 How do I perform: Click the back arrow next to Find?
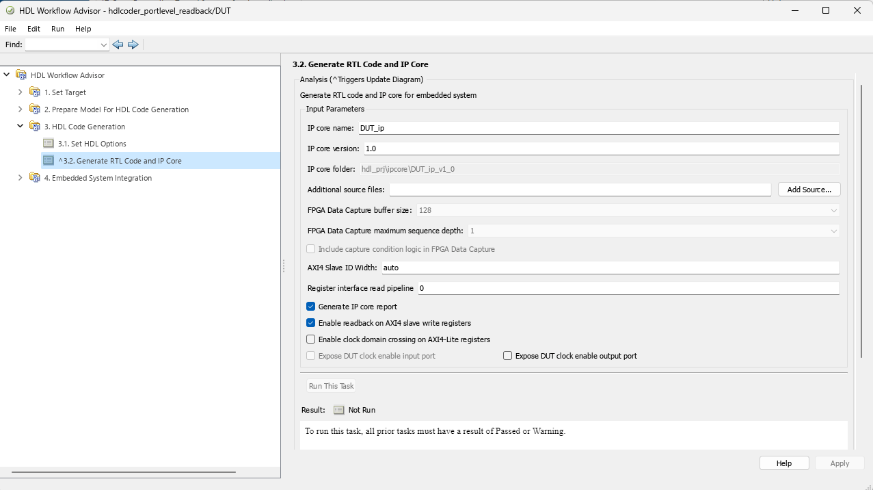point(118,44)
